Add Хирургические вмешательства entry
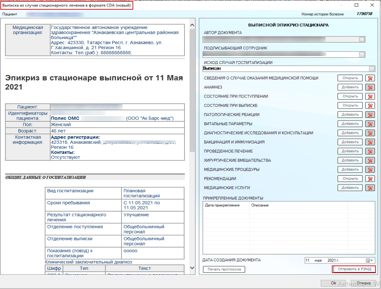Viewport: 381px width, 289px height. (350, 160)
